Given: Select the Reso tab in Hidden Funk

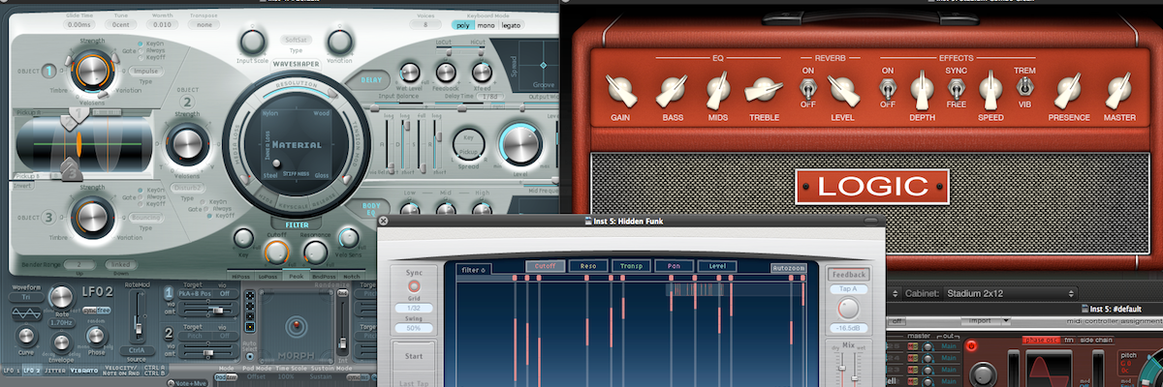Looking at the screenshot, I should pos(588,266).
